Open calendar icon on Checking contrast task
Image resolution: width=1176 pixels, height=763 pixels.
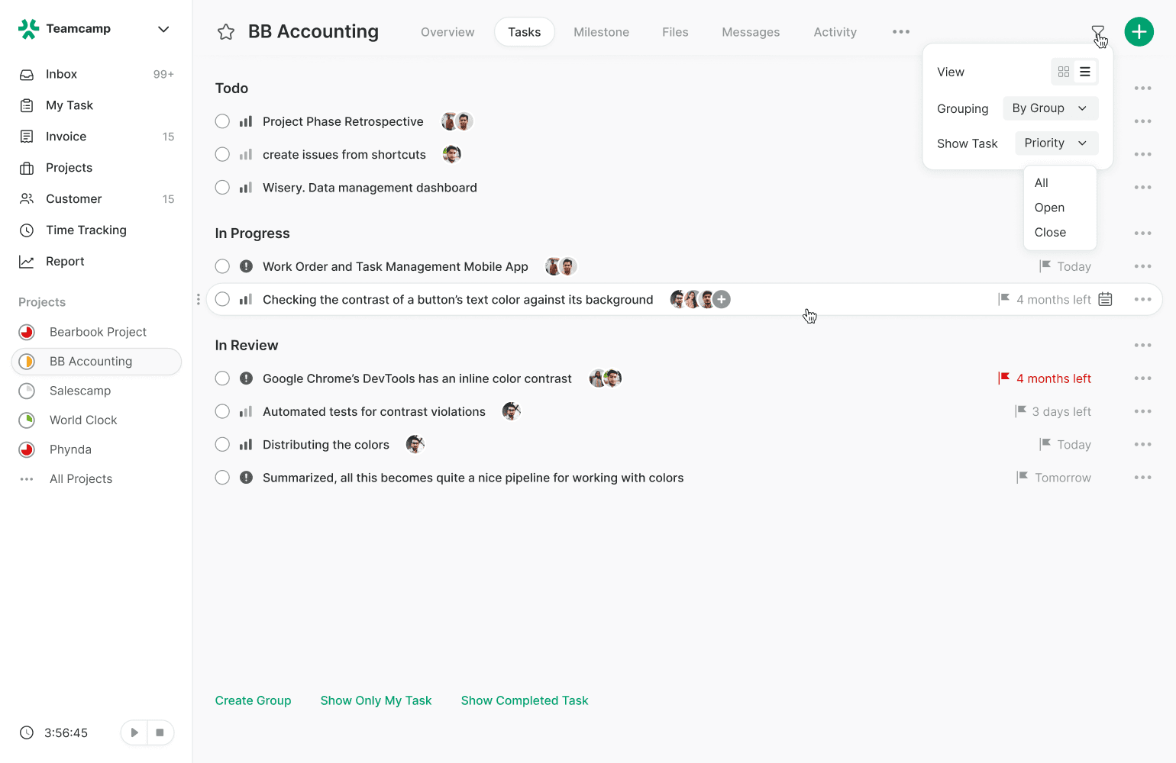[1105, 299]
